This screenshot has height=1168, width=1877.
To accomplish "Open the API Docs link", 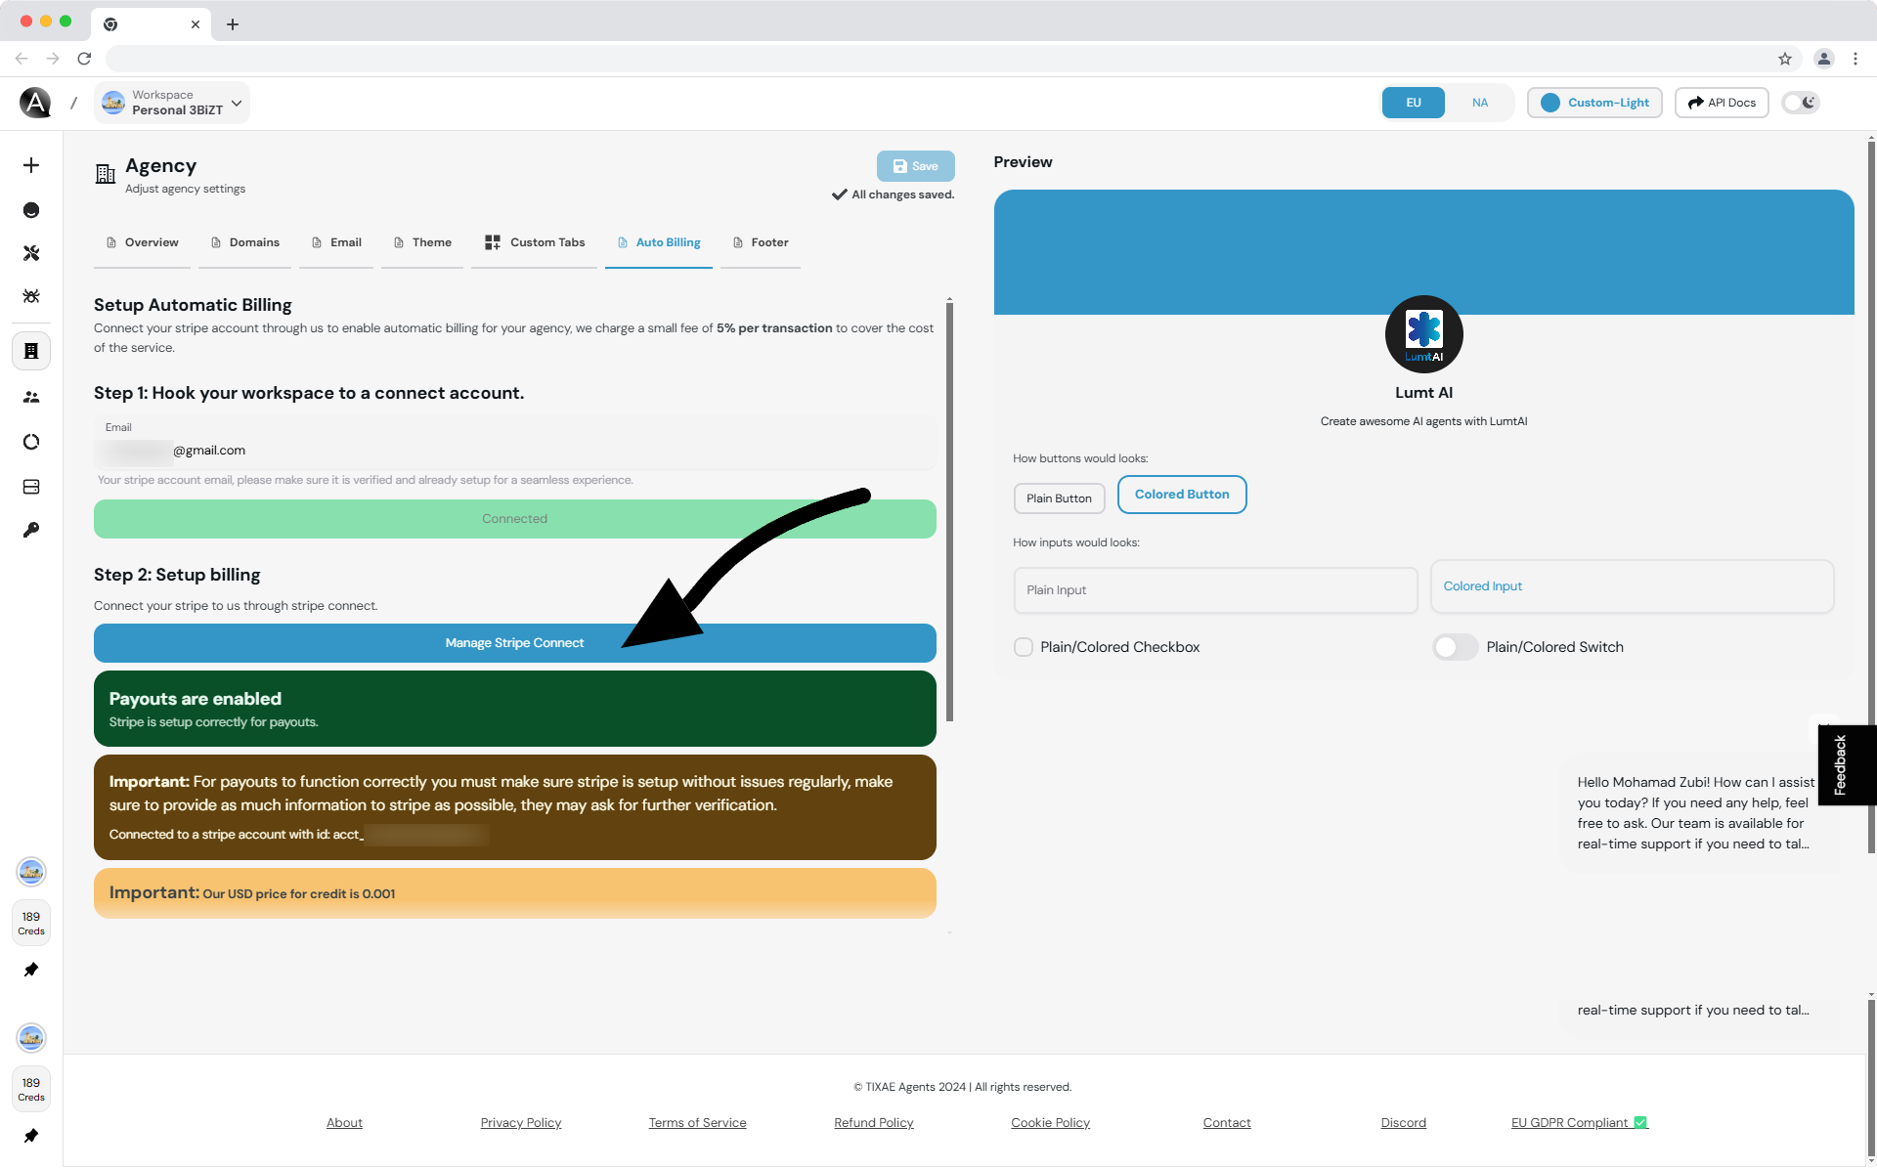I will coord(1722,103).
